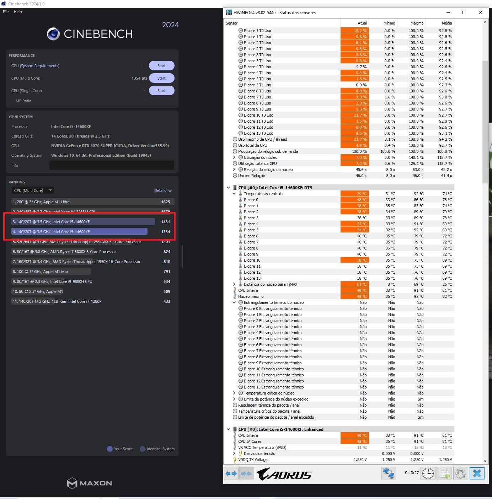Expand Distância do núcleo para TjMAX
This screenshot has width=492, height=499.
(x=234, y=284)
